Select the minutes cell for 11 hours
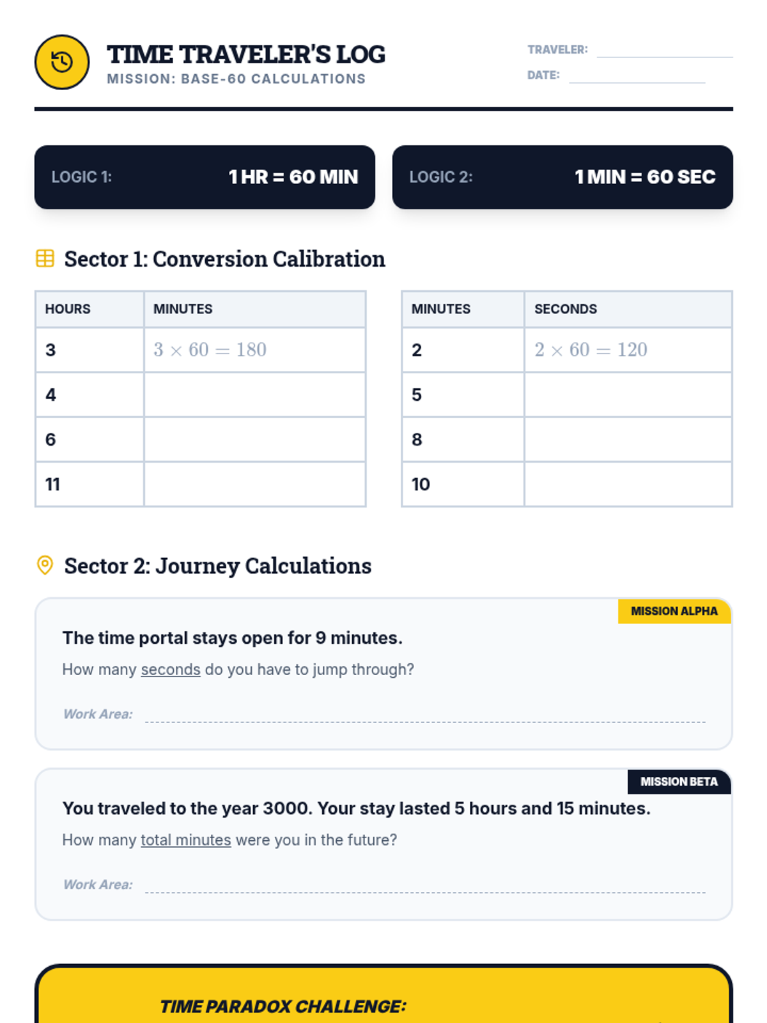Viewport: 767px width, 1023px height. click(254, 484)
